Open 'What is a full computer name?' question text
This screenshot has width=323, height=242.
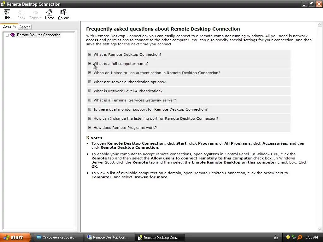(121, 64)
